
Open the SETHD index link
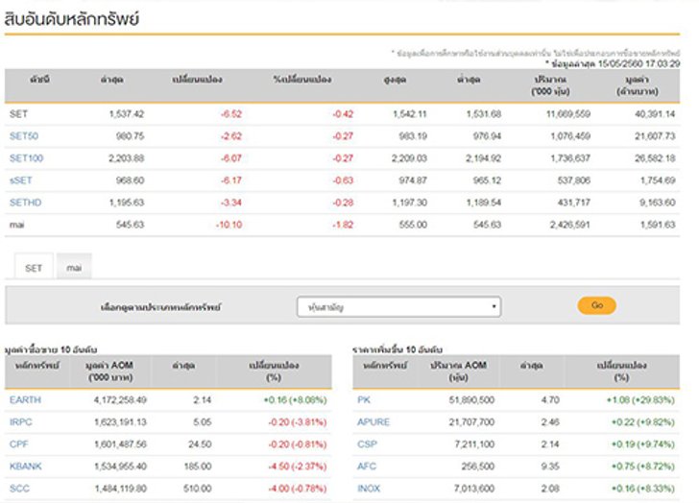(x=25, y=203)
